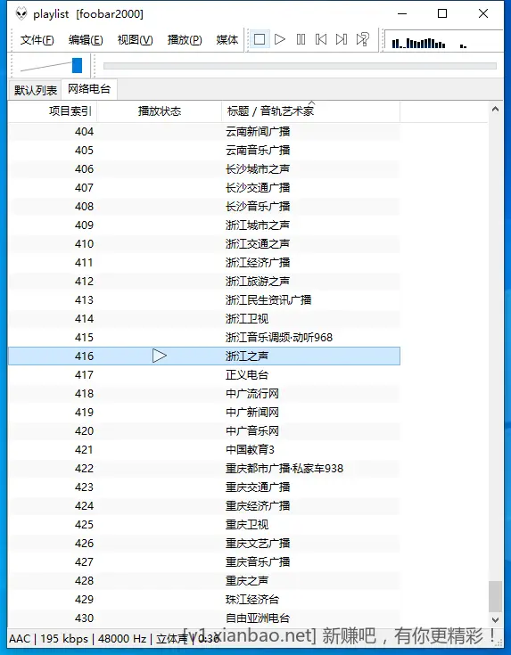
Task: Select the playing station 浙江之声
Action: click(204, 356)
